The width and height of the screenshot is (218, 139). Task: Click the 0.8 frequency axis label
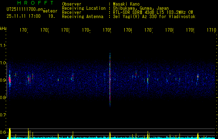coord(3,97)
